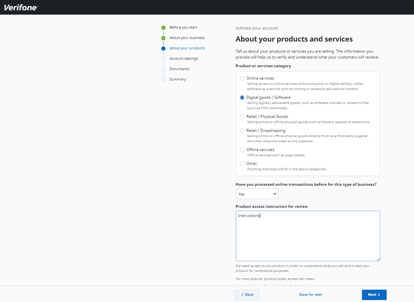Click the empty circle beside Account settings
414x302 pixels.
(x=163, y=59)
